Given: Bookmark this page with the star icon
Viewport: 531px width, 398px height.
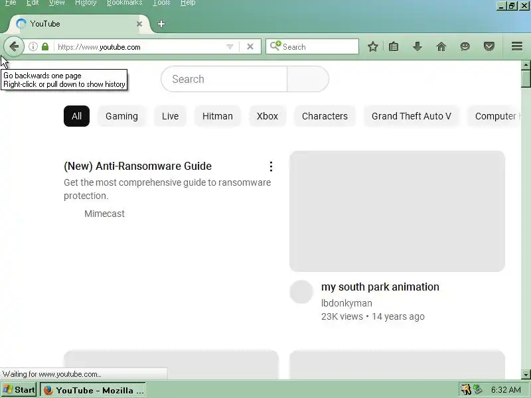Looking at the screenshot, I should click(x=373, y=46).
